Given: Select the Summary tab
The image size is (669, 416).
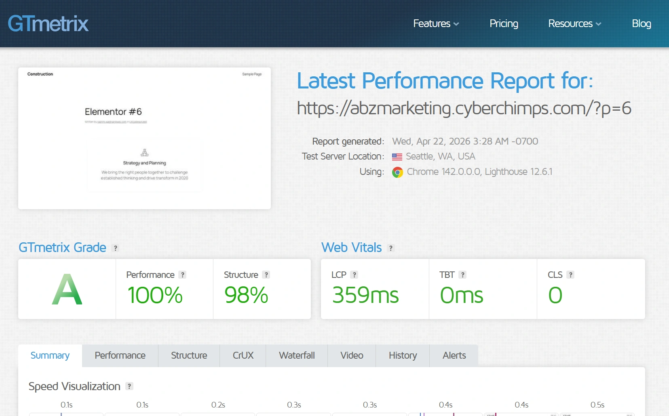Looking at the screenshot, I should [50, 355].
